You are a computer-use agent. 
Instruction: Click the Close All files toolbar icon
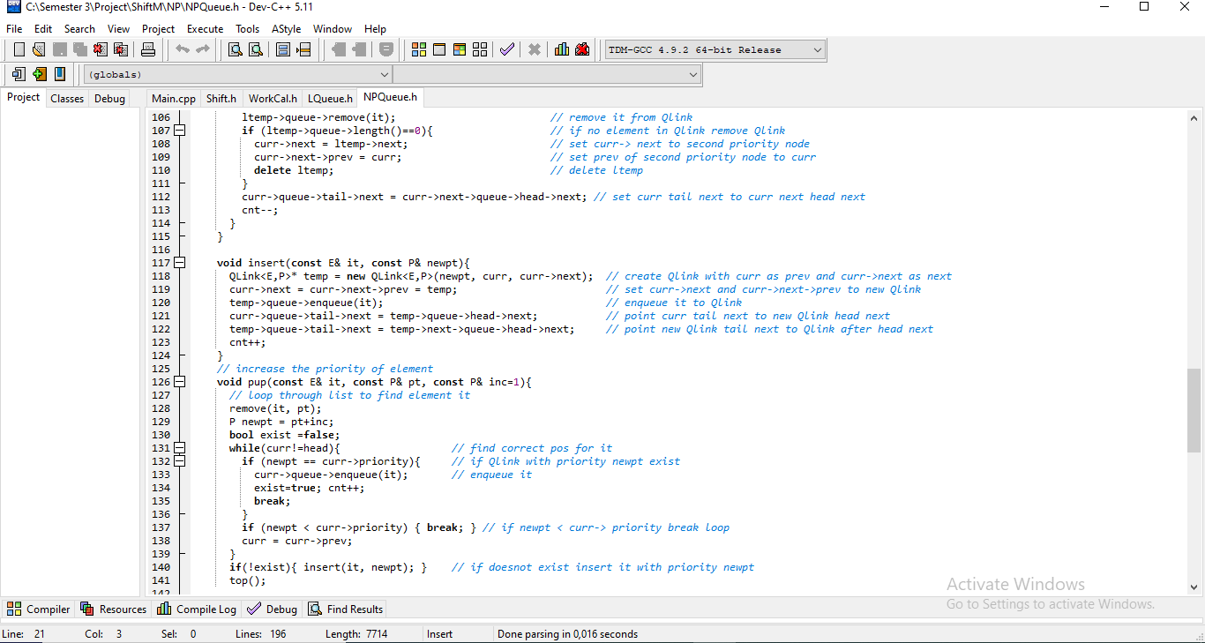pos(121,49)
